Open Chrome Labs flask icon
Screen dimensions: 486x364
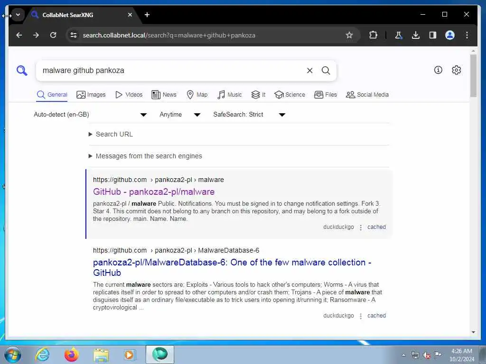(x=399, y=35)
